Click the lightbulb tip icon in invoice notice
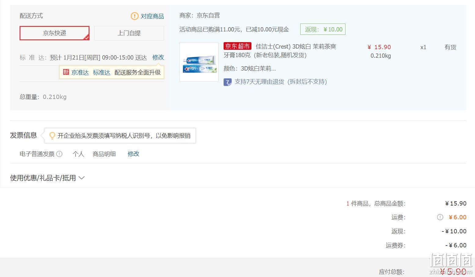This screenshot has height=277, width=475. tap(52, 136)
